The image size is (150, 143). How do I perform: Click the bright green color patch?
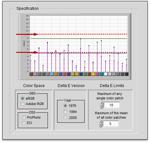pyautogui.click(x=85, y=74)
